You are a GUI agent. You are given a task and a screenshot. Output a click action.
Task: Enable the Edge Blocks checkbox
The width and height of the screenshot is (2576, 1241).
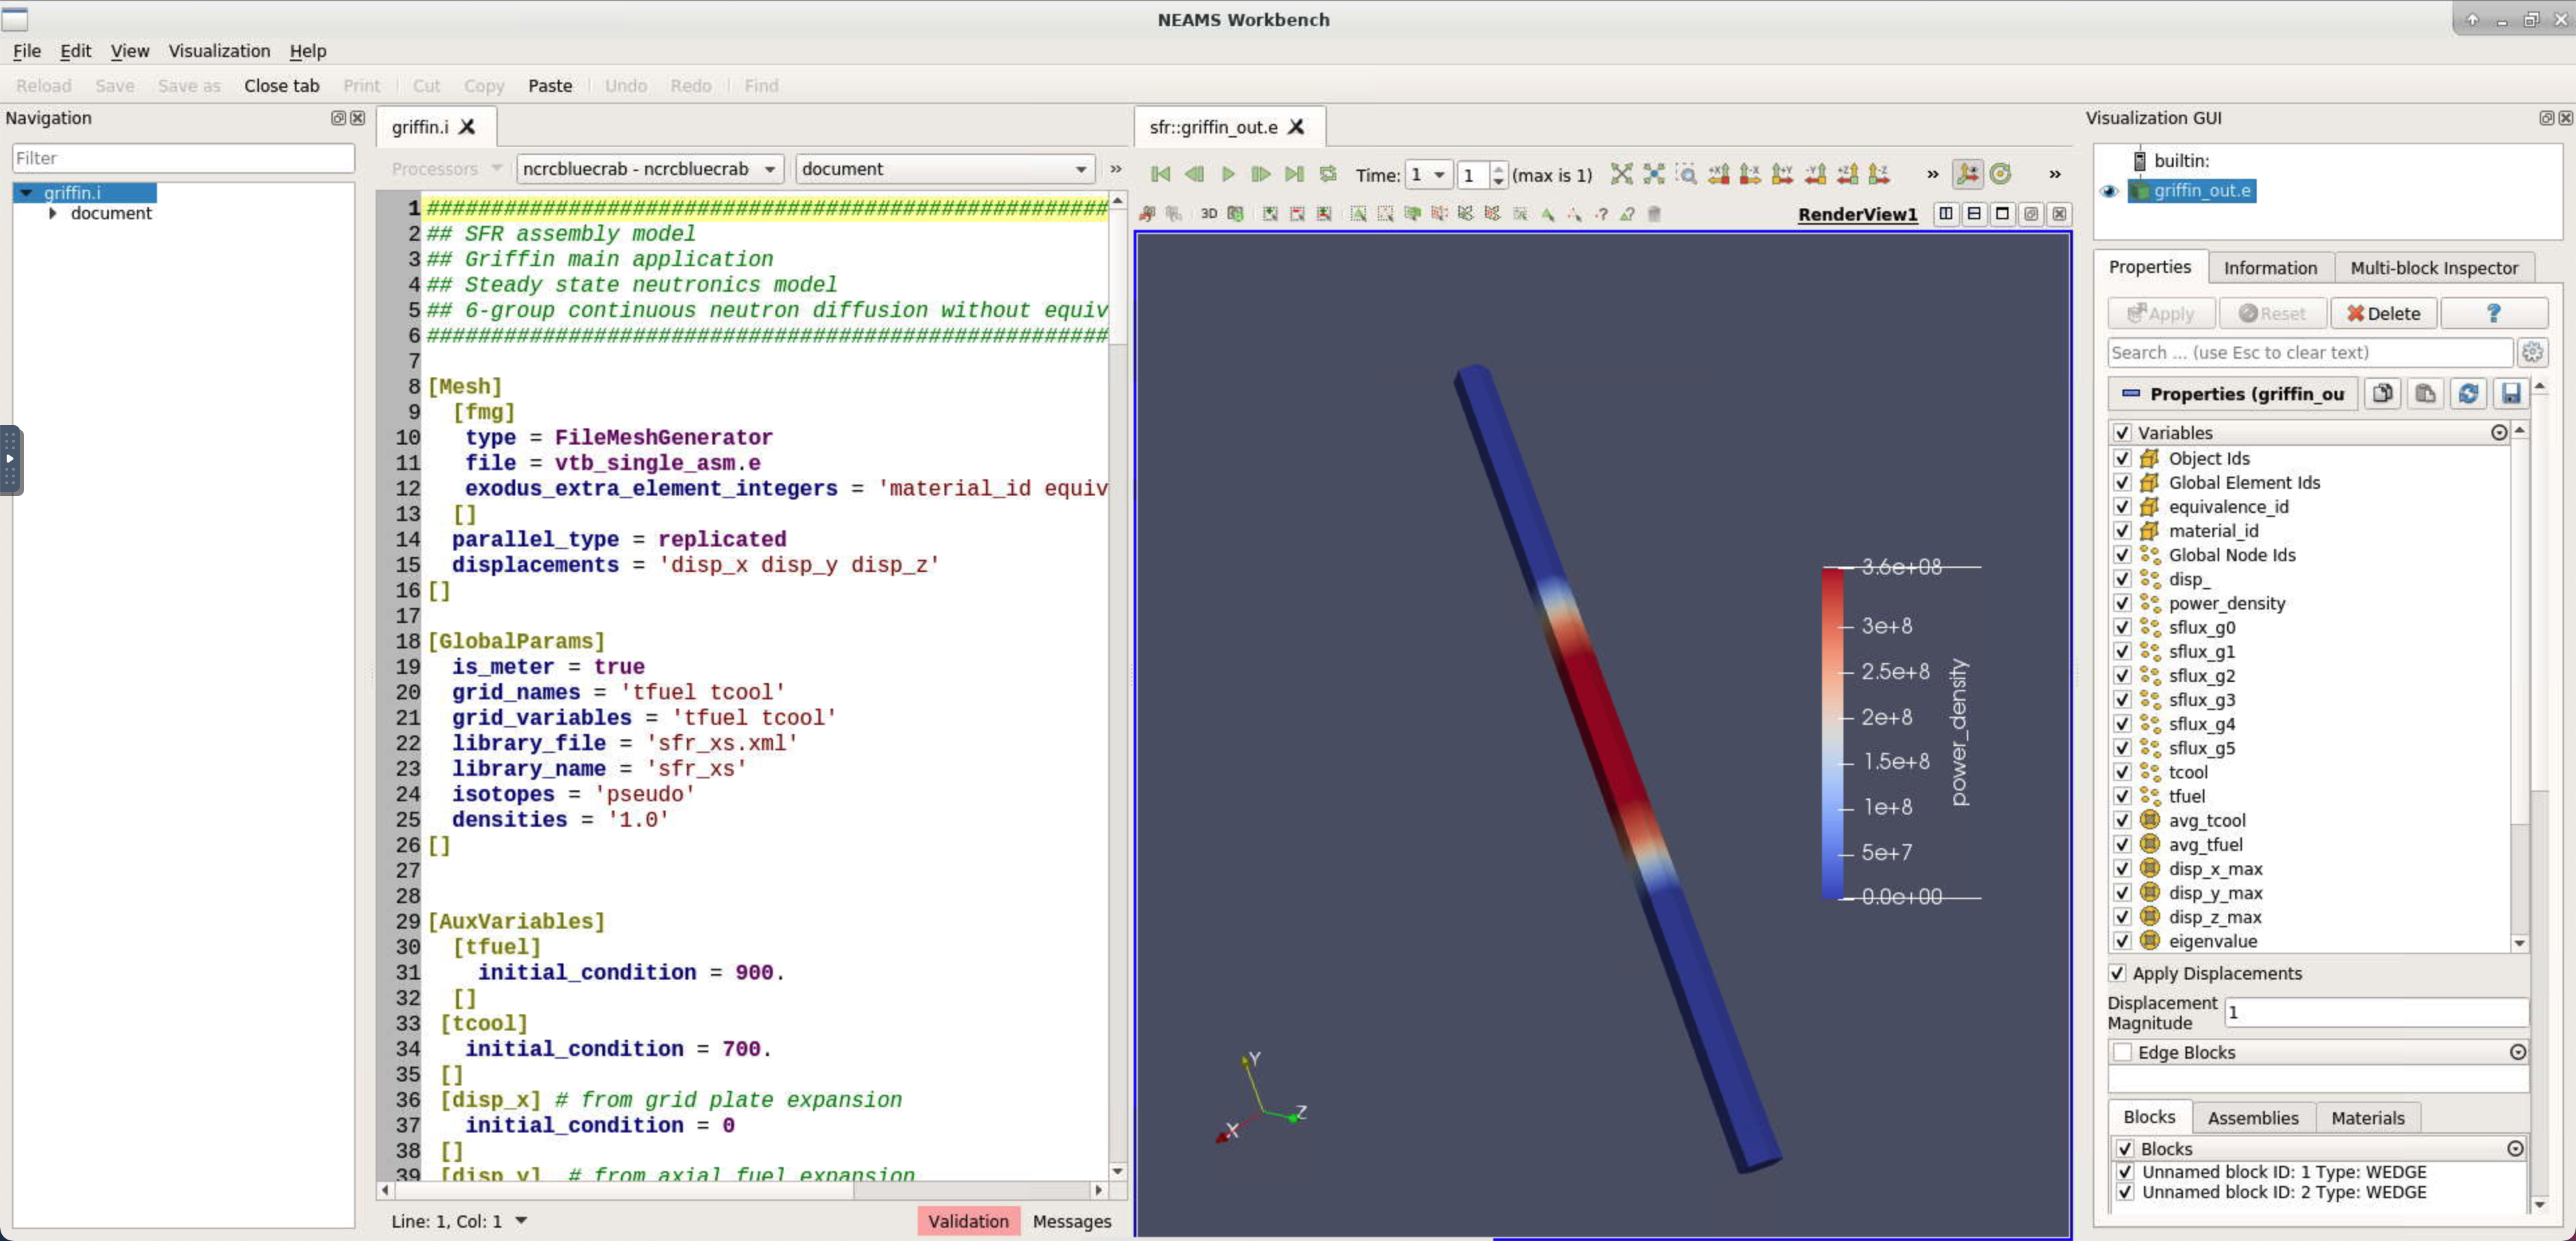point(2122,1052)
